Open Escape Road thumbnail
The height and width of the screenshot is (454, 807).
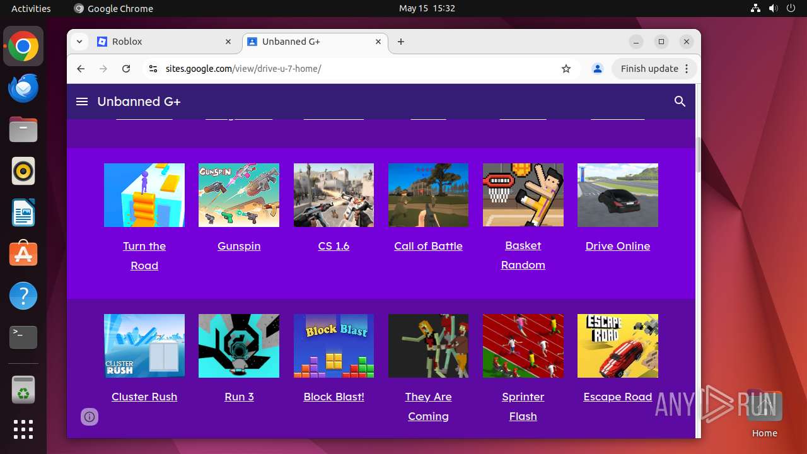click(x=618, y=346)
